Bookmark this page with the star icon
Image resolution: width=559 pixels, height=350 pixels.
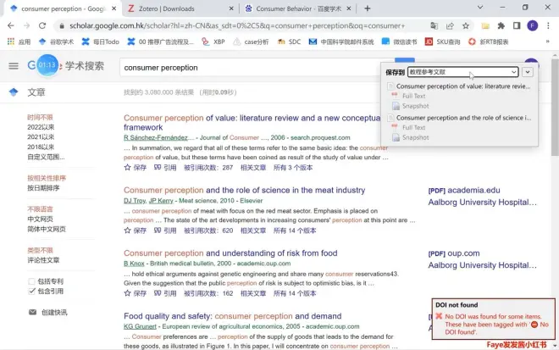[466, 25]
